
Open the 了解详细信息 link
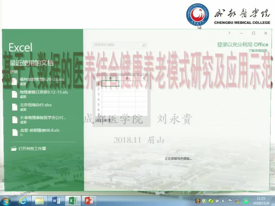point(257,50)
